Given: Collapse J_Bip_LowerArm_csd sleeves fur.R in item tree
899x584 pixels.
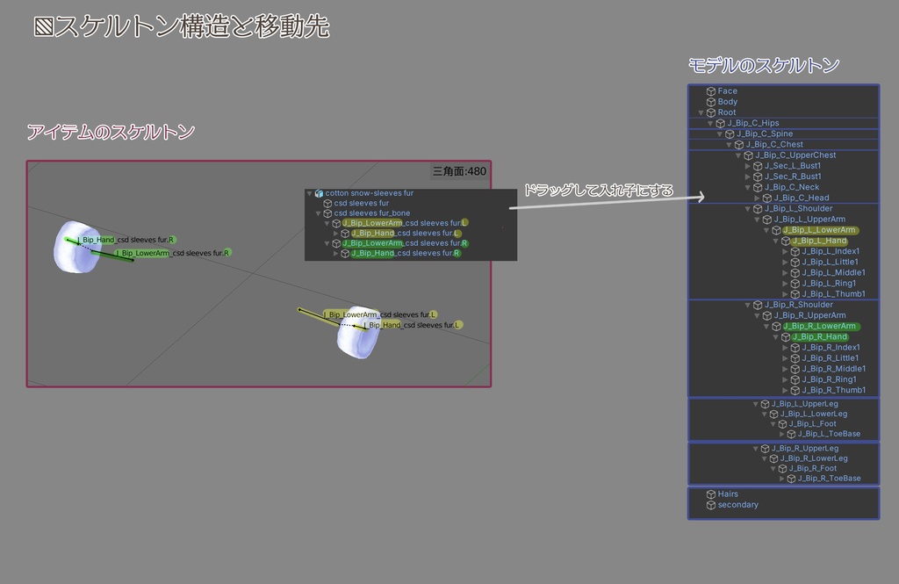Looking at the screenshot, I should coord(327,244).
